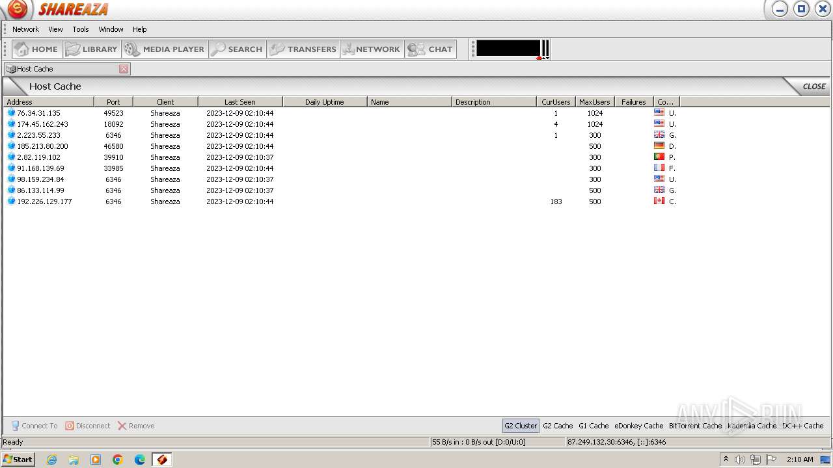
Task: Click the bandwidth status text in status bar
Action: point(478,442)
